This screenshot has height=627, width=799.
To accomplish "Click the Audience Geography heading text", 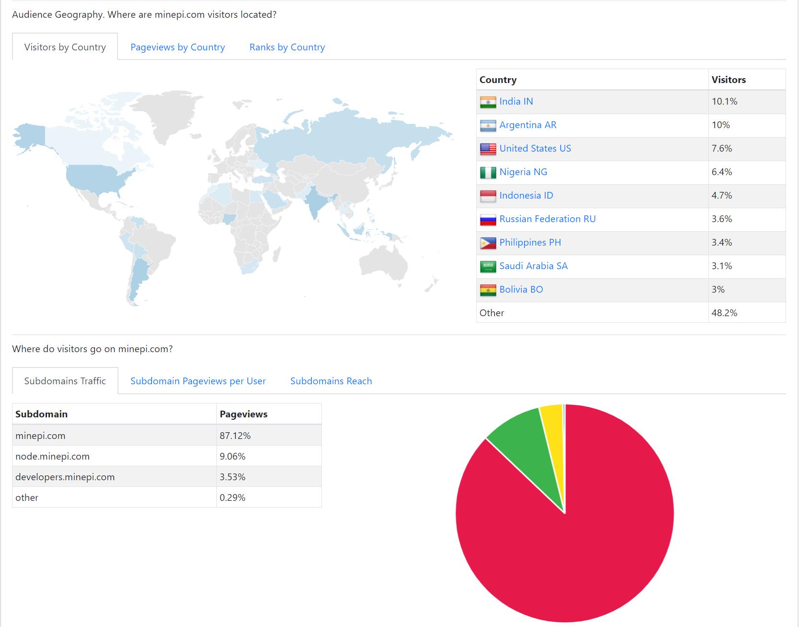I will 144,14.
